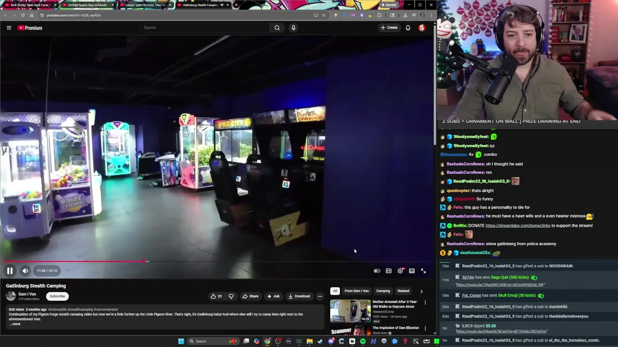Viewport: 618px width, 347px height.
Task: Subscribe to Sam I Van
Action: (57, 296)
